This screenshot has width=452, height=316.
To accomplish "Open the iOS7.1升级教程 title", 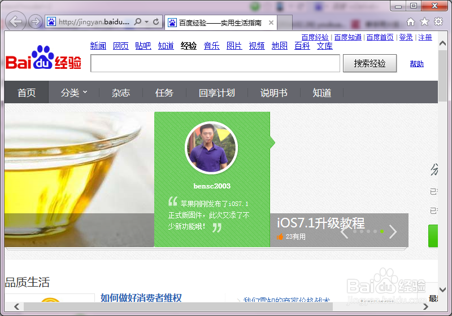I will click(320, 223).
